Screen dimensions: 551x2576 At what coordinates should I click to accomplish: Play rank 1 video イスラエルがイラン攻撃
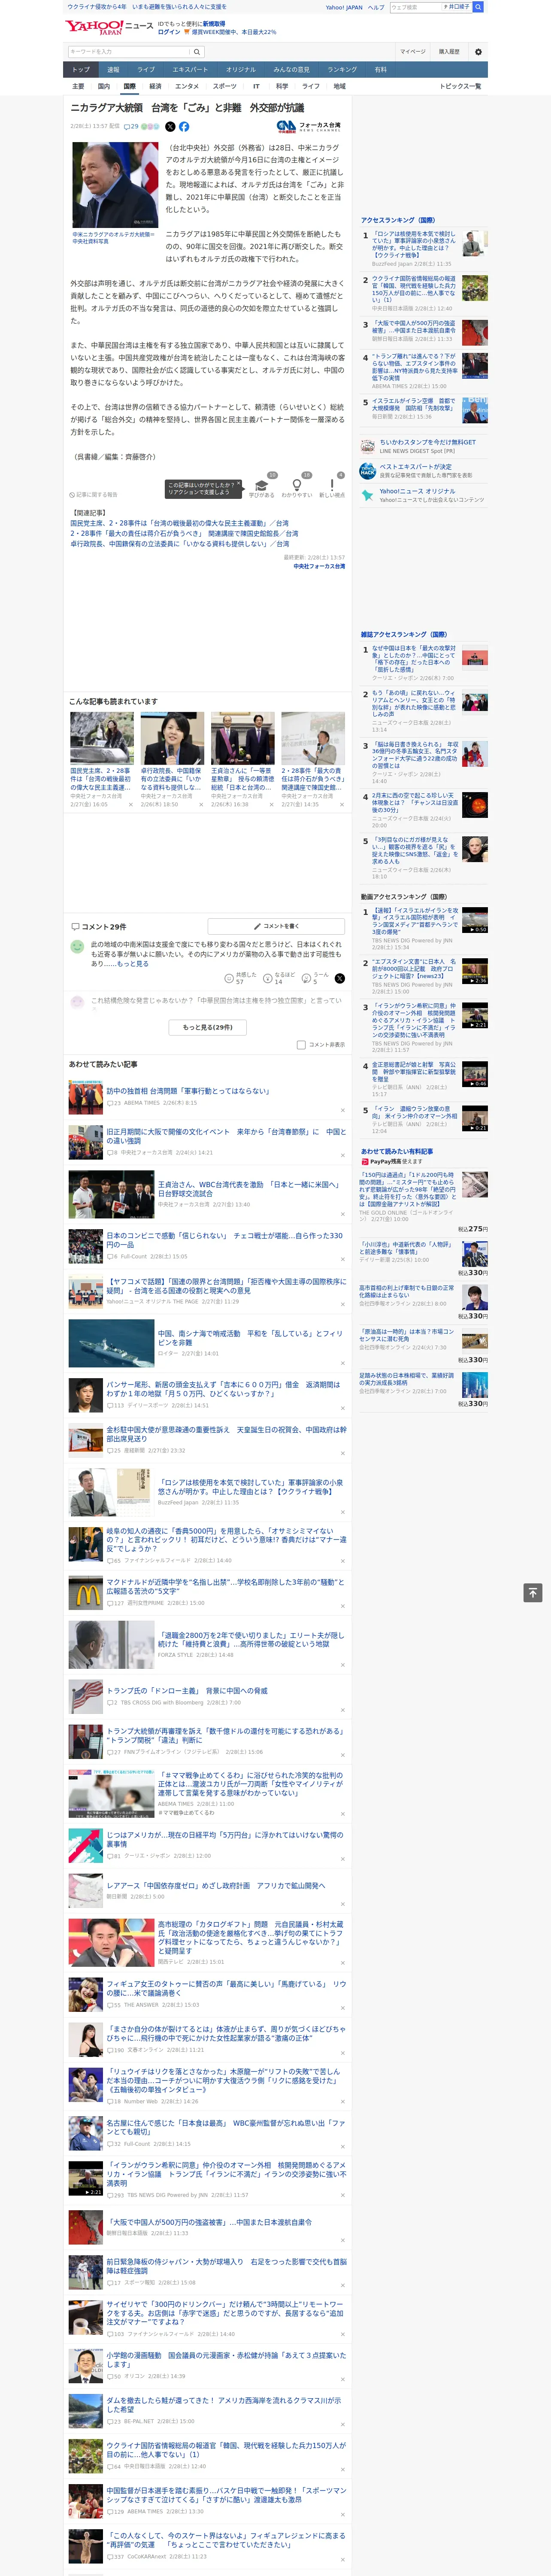click(x=475, y=920)
